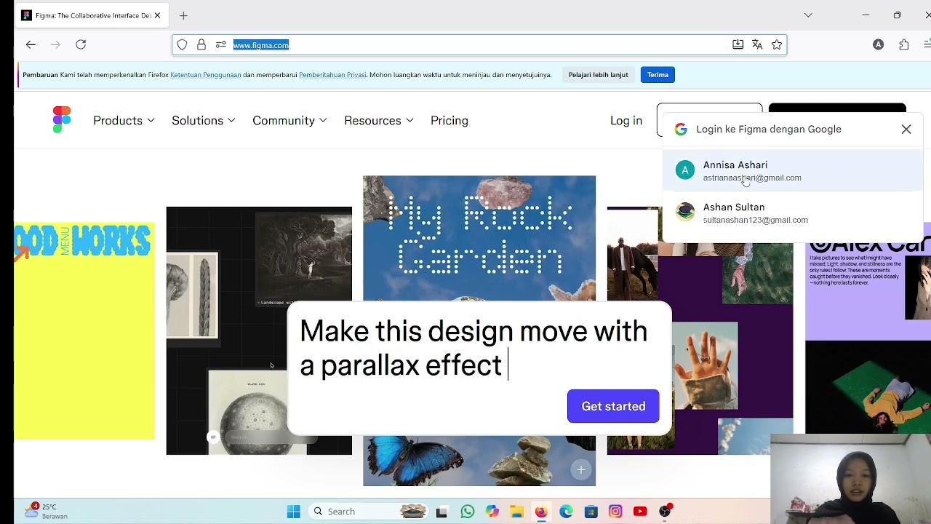Open the Pricing page

449,121
